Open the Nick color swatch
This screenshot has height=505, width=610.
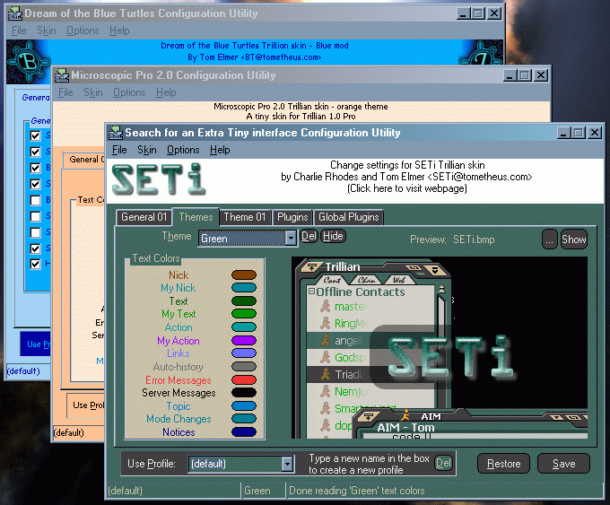pyautogui.click(x=244, y=275)
